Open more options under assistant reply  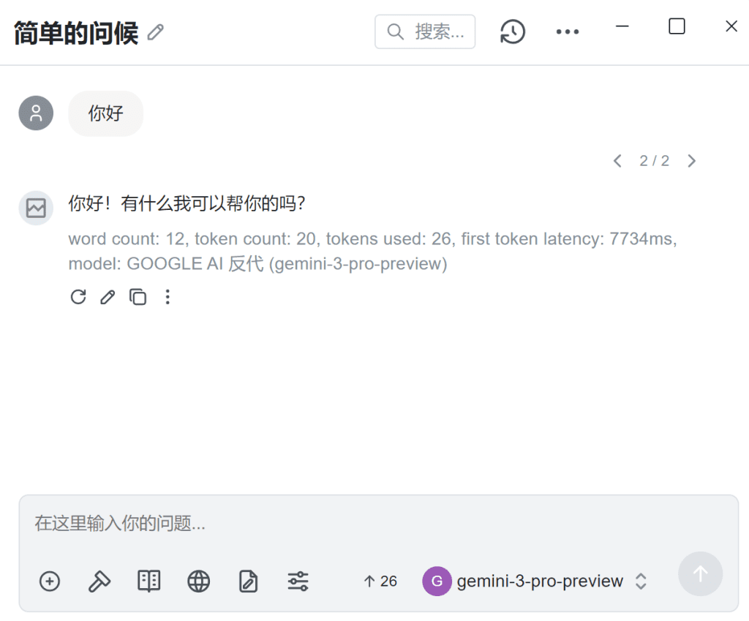coord(168,297)
